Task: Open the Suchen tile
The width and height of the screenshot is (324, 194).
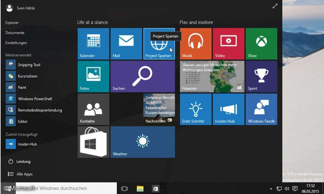Action: [x=143, y=77]
